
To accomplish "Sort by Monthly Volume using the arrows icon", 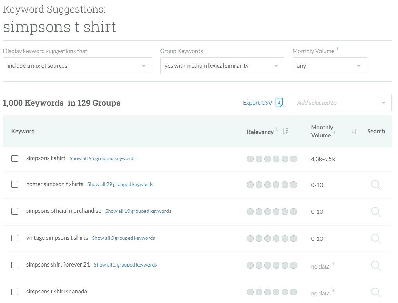I will point(354,131).
